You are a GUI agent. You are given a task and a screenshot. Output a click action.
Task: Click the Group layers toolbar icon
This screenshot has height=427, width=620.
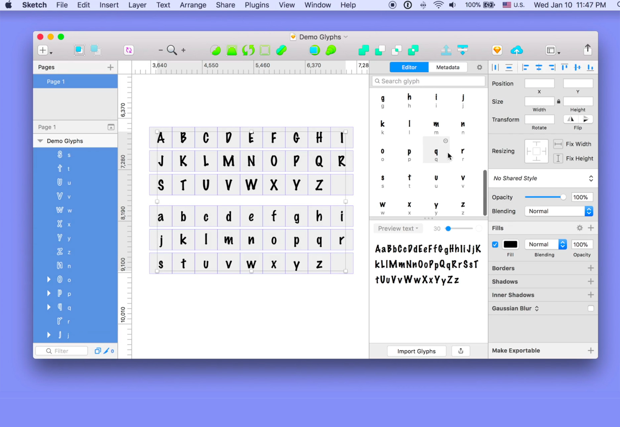tap(79, 50)
